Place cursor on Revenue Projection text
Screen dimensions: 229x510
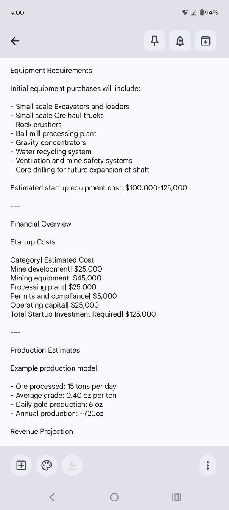tap(42, 431)
